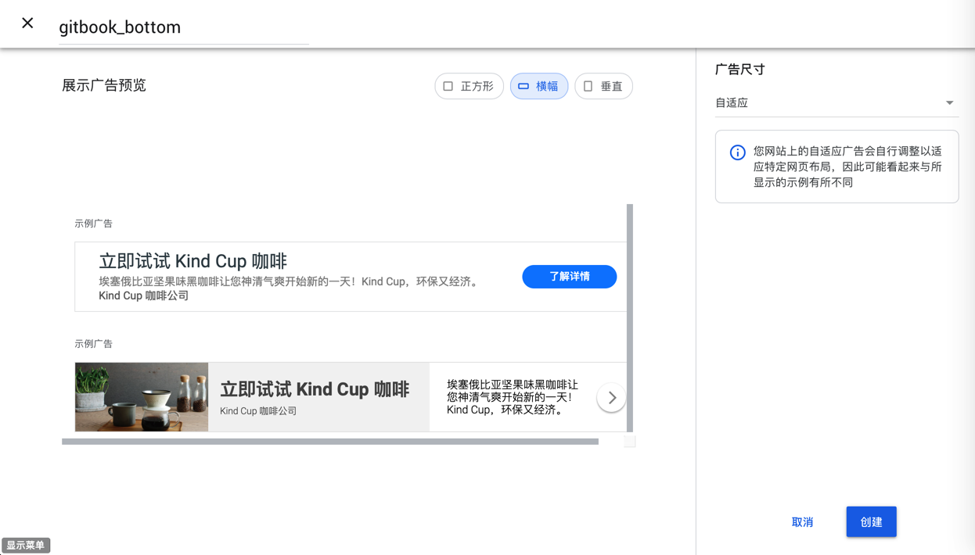Open the 自适应 ad size dropdown
The image size is (975, 555).
pos(836,102)
